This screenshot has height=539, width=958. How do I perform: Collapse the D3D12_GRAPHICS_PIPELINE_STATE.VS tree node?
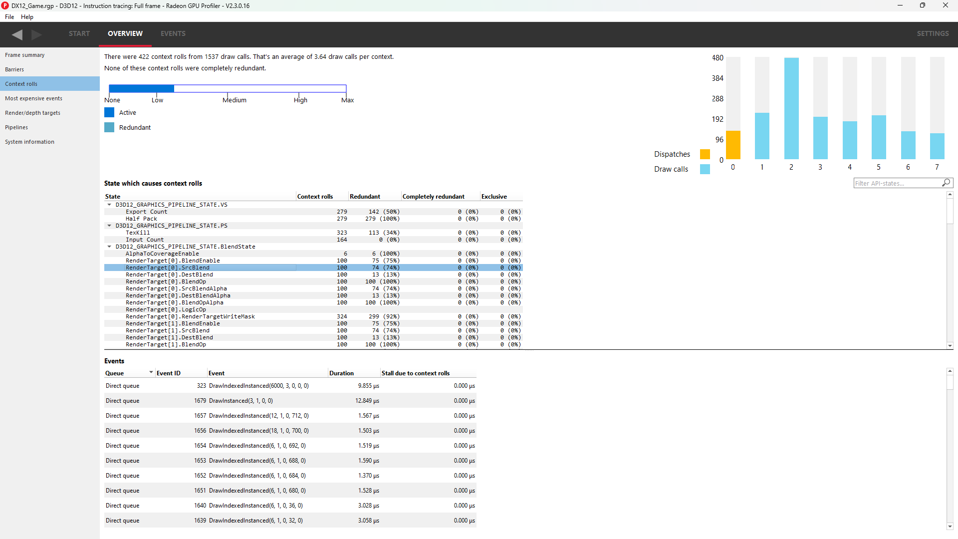click(109, 205)
